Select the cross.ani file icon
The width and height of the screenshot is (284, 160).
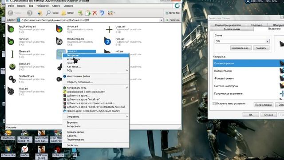[109, 29]
